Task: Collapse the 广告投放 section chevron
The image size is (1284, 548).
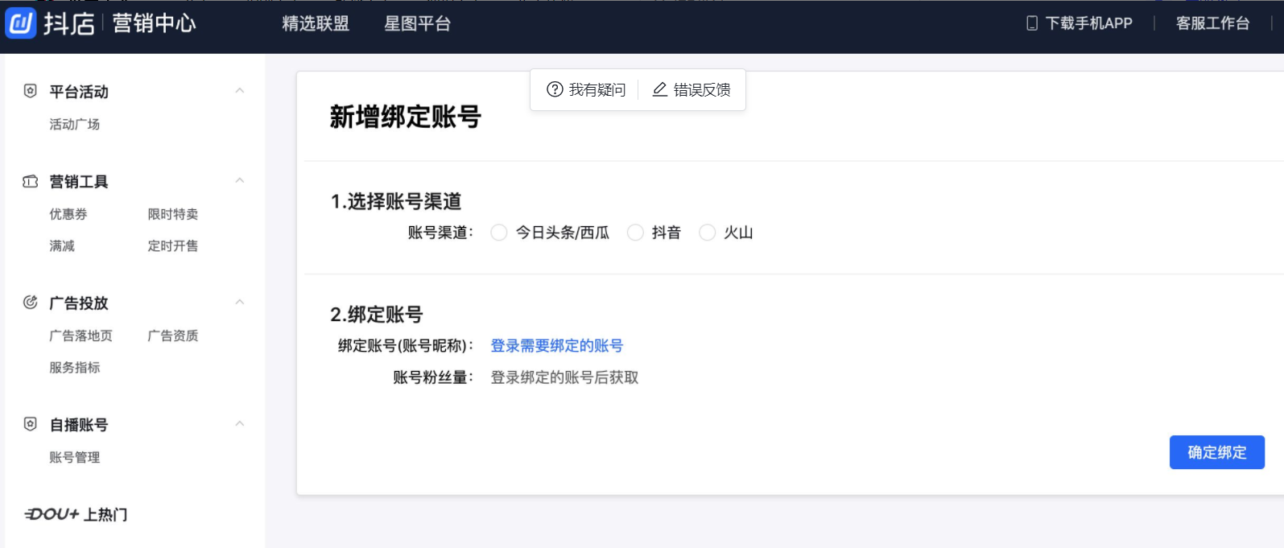Action: [x=239, y=303]
